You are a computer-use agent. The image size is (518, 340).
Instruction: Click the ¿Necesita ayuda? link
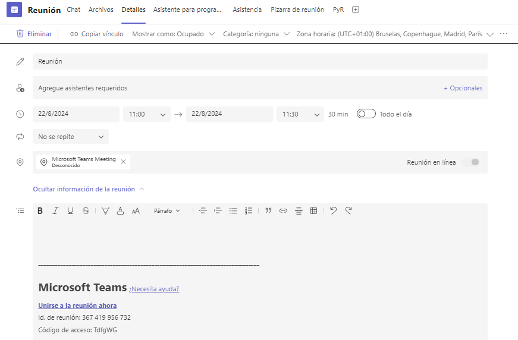(x=154, y=289)
